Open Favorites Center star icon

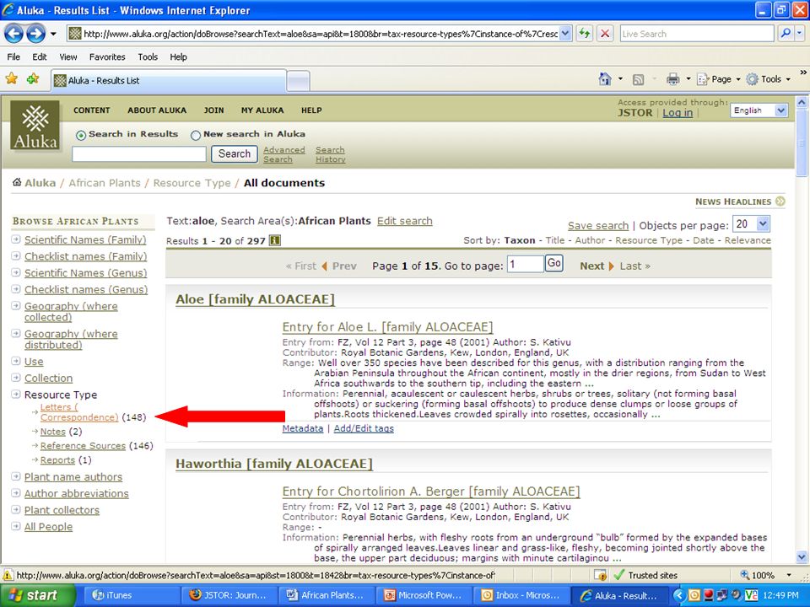tap(11, 78)
